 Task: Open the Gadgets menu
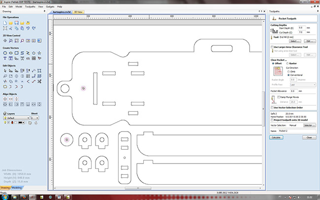point(50,6)
